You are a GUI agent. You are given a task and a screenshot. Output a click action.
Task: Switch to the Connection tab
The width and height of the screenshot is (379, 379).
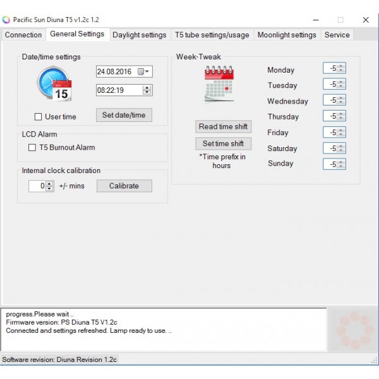23,35
